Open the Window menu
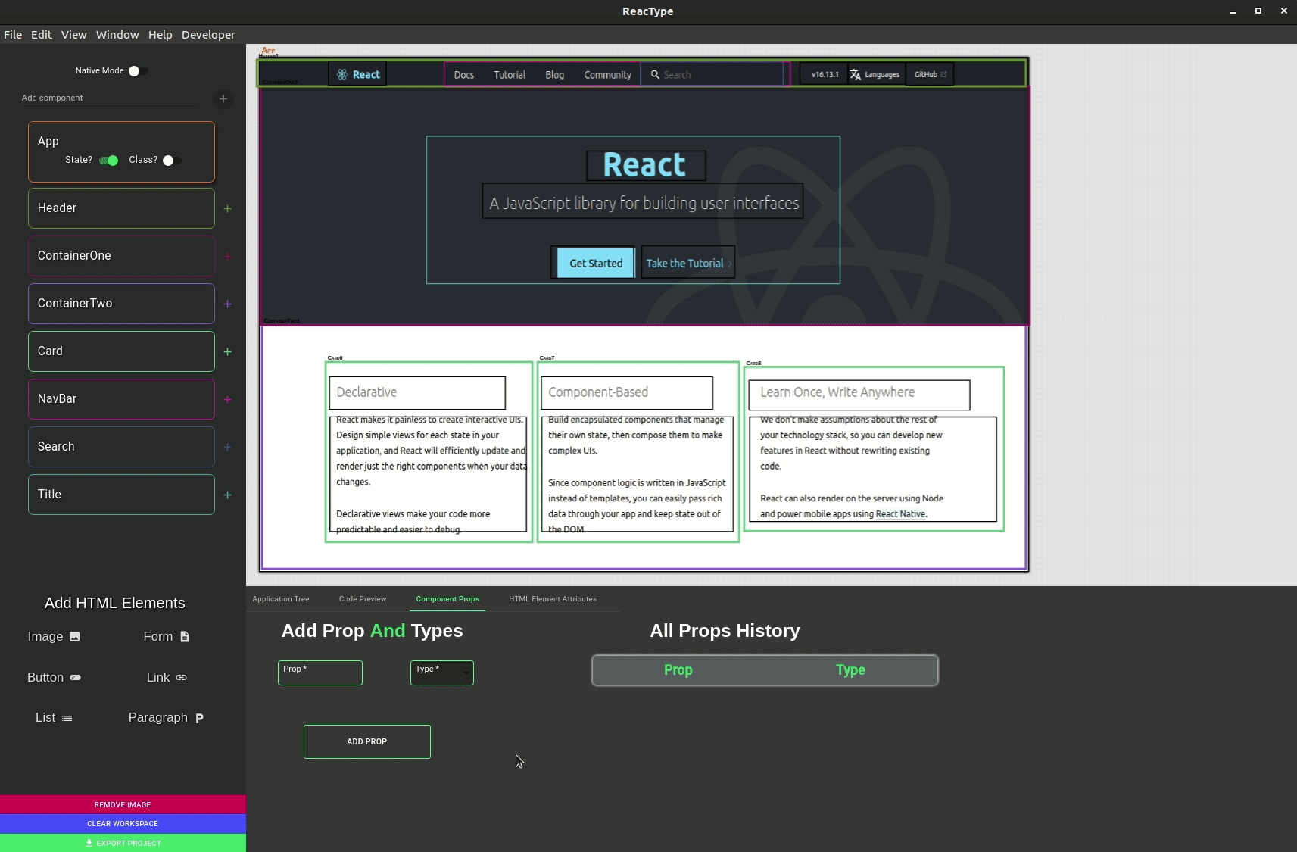The width and height of the screenshot is (1297, 852). coord(117,35)
